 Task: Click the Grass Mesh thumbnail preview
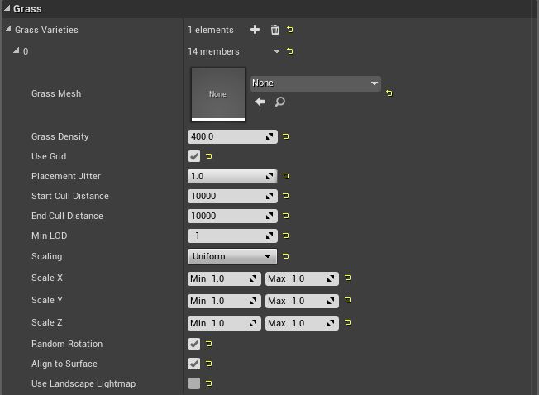[x=217, y=93]
